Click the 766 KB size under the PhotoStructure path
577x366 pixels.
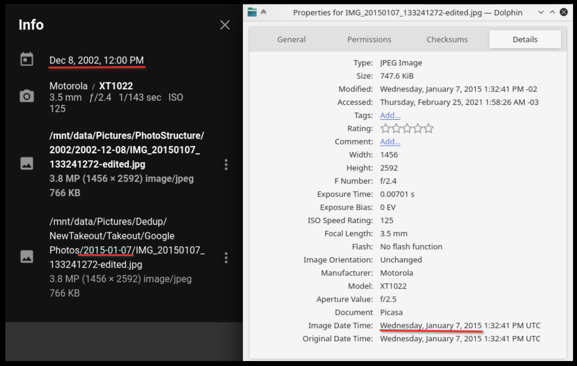click(x=65, y=193)
